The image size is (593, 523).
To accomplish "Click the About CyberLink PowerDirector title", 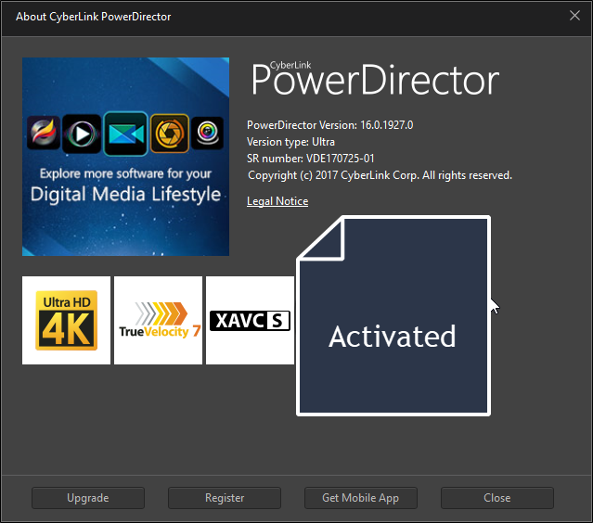I will point(94,17).
